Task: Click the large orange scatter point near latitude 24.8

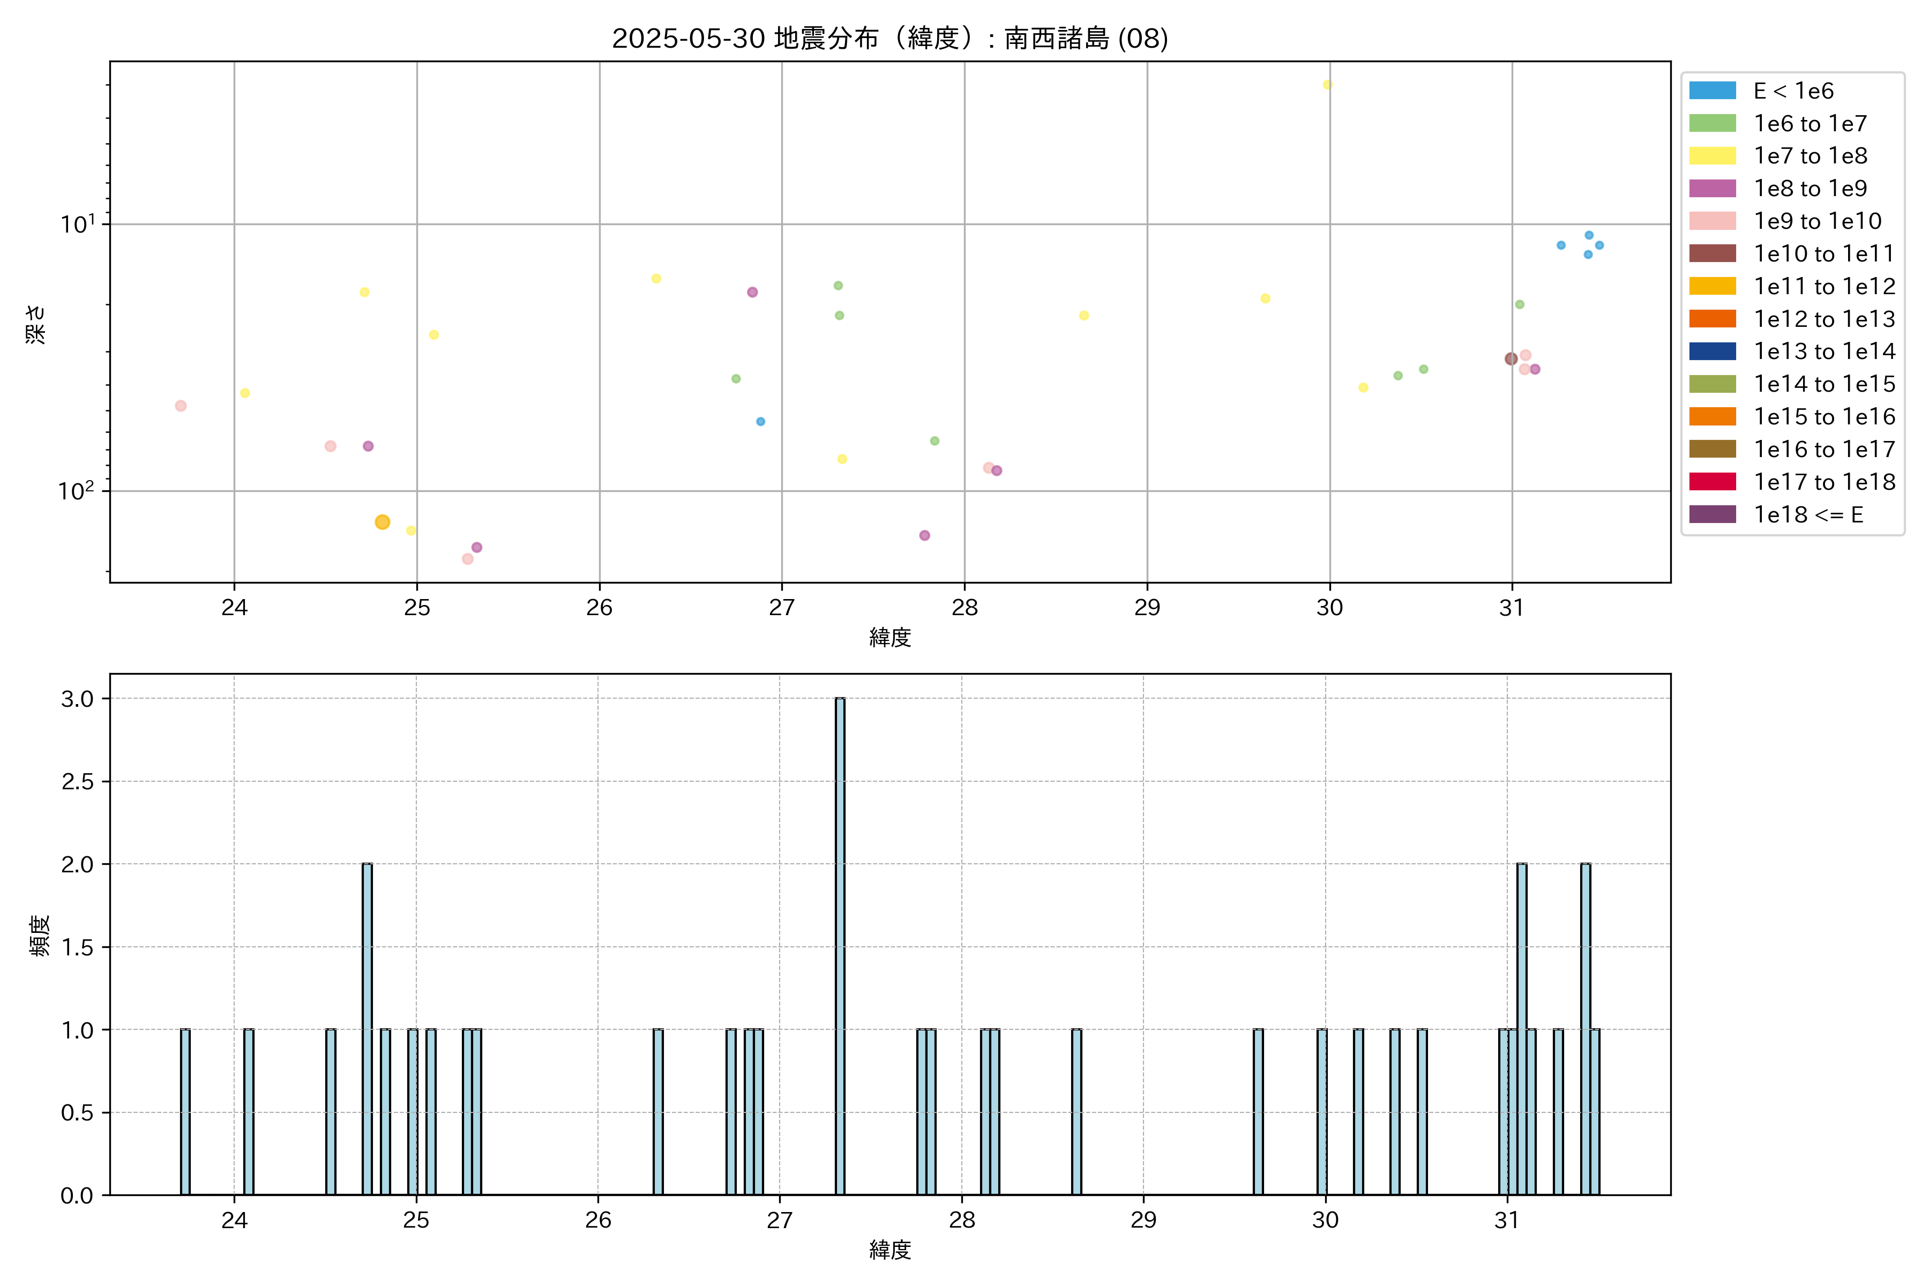Action: [x=382, y=522]
